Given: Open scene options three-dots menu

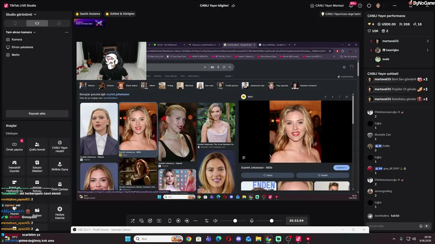Looking at the screenshot, I should (67, 32).
